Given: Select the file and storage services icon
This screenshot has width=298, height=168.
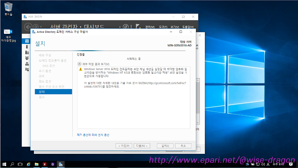Looking at the screenshot, I should tap(27, 69).
